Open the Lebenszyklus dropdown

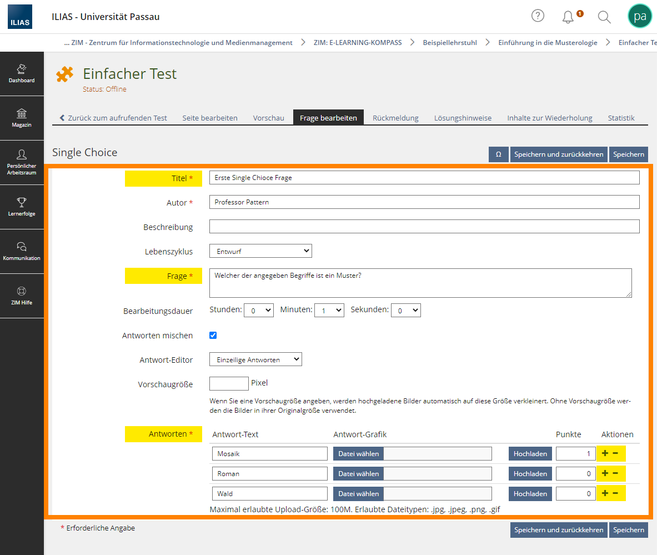point(260,251)
